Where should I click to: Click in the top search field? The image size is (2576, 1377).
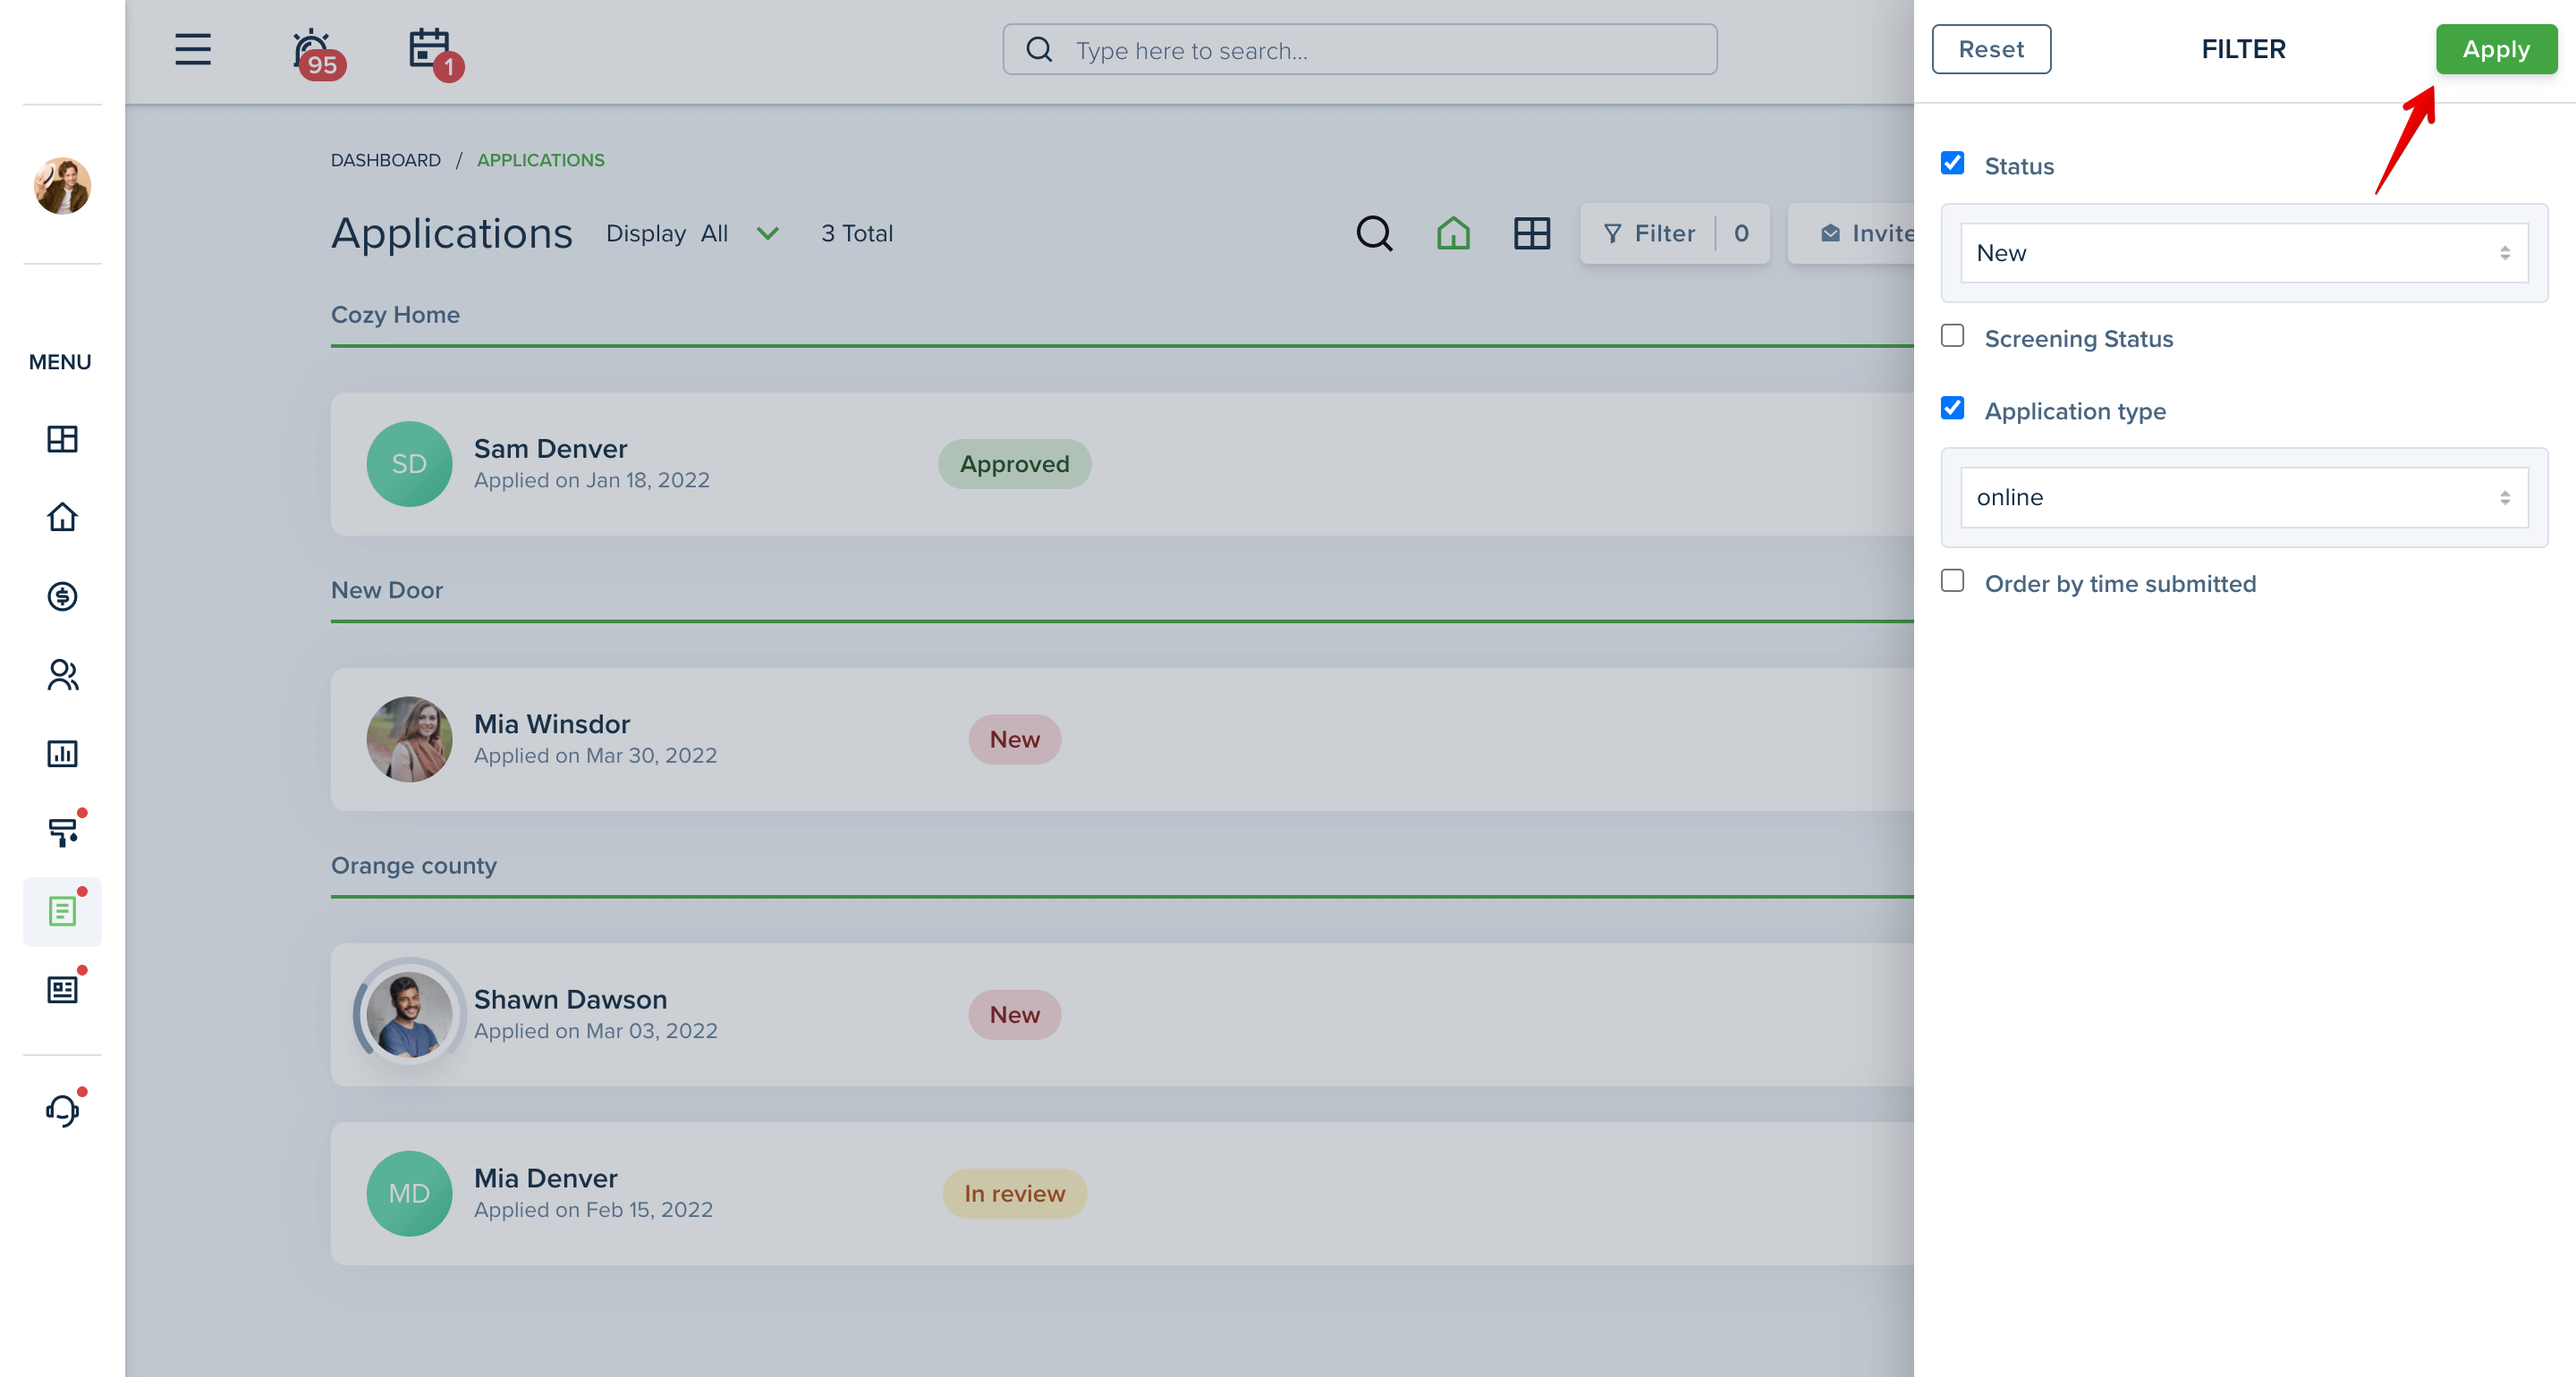[x=1360, y=50]
